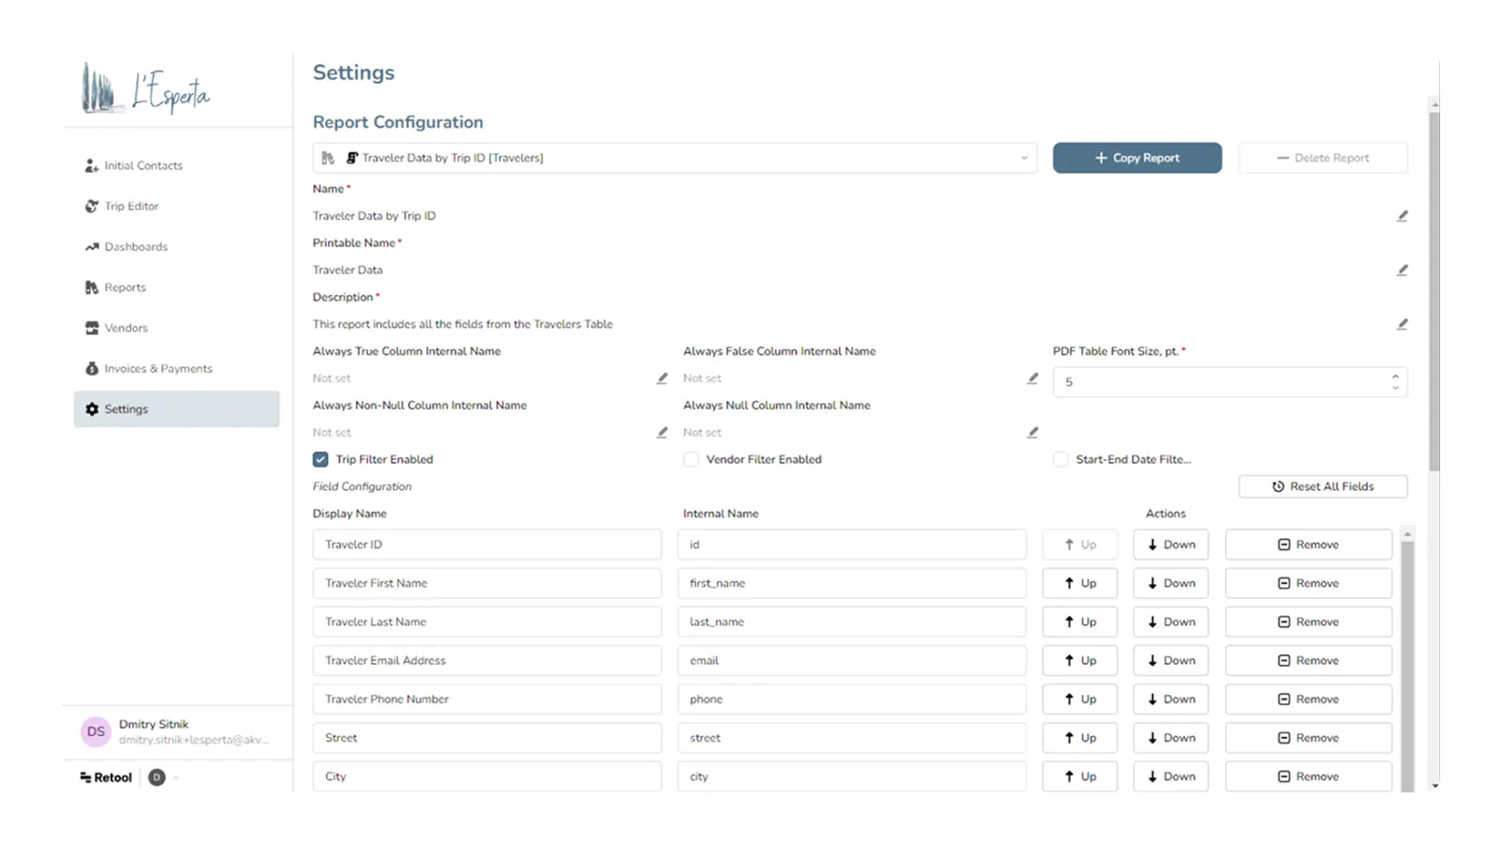Image resolution: width=1503 pixels, height=845 pixels.
Task: Click the Settings gear icon
Action: pos(92,409)
